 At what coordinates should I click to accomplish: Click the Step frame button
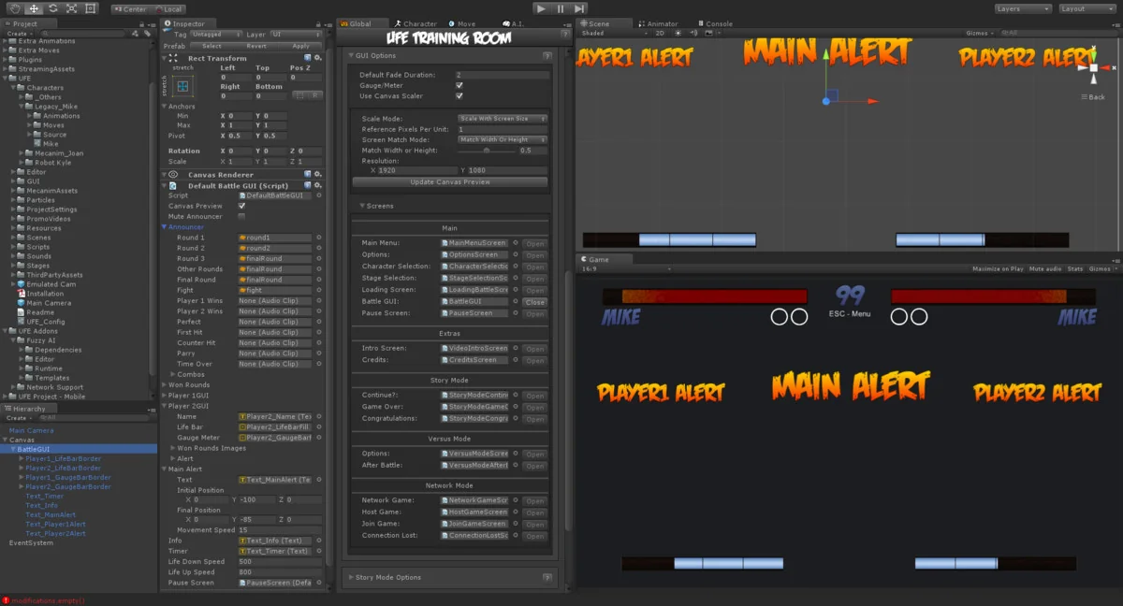pyautogui.click(x=577, y=8)
